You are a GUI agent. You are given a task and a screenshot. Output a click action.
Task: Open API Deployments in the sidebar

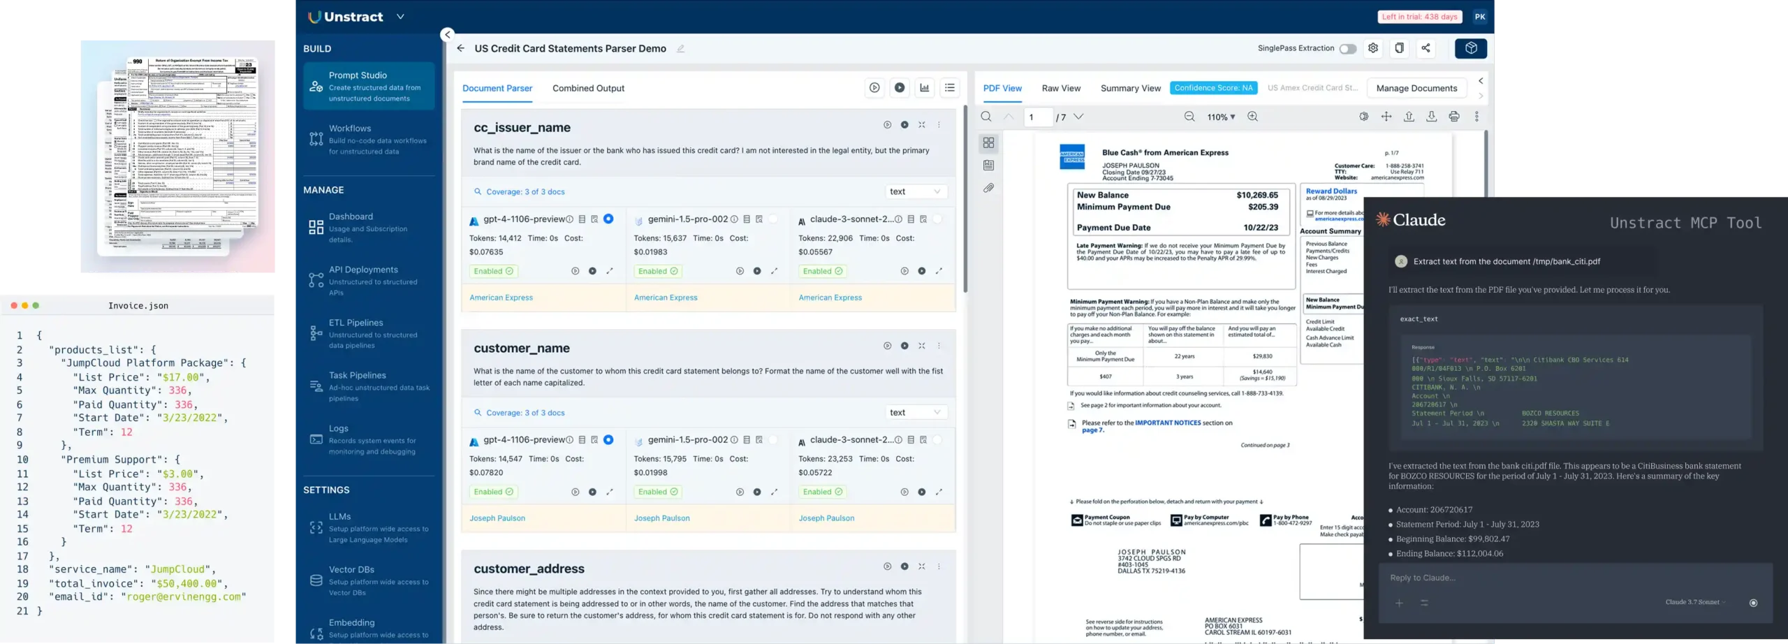coord(369,280)
